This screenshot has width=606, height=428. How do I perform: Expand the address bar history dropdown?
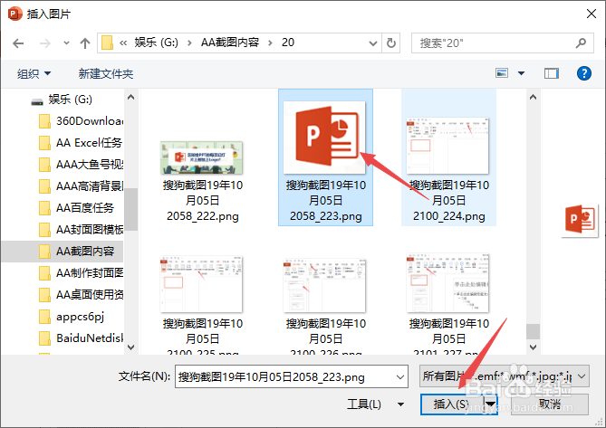click(373, 43)
